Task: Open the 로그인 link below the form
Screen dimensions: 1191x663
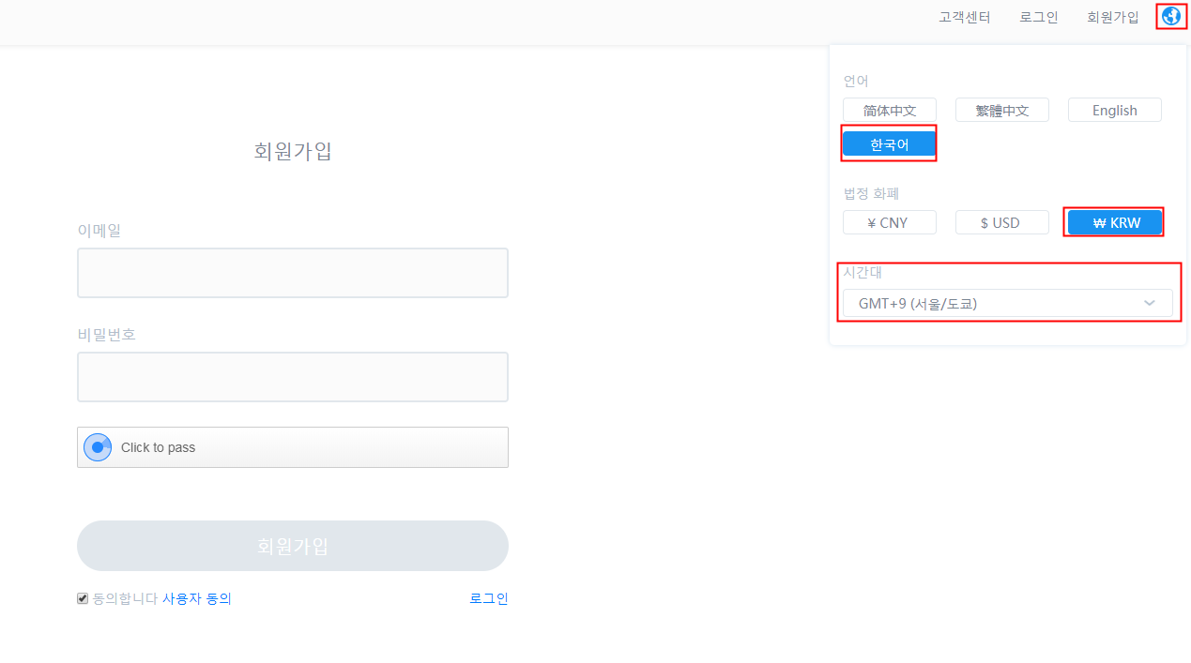Action: click(x=489, y=598)
